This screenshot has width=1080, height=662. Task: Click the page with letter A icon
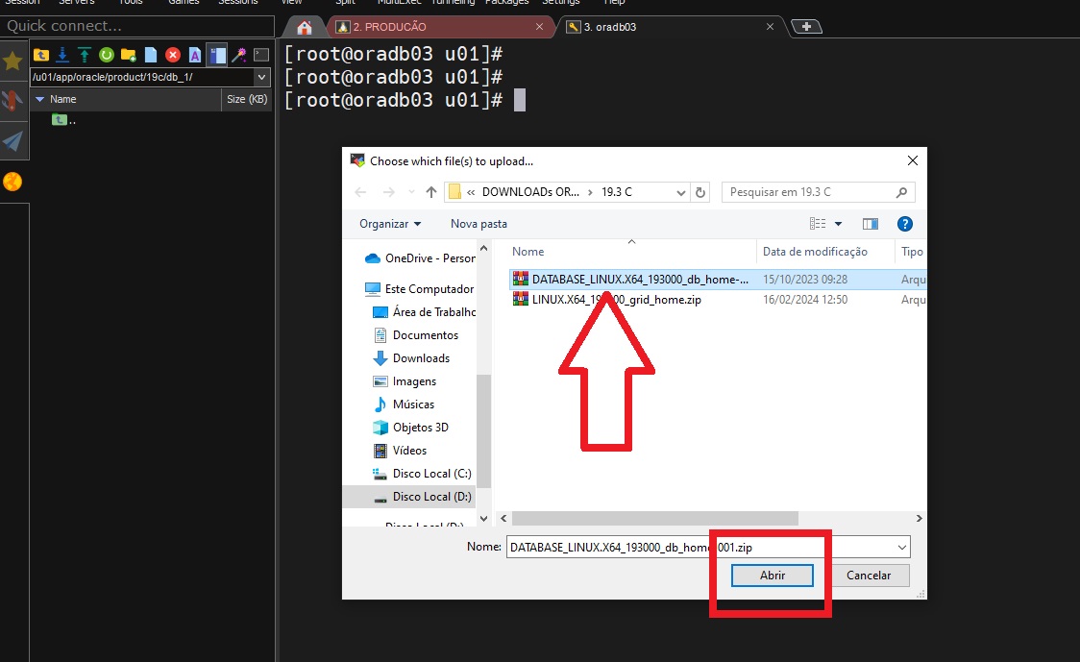click(195, 55)
